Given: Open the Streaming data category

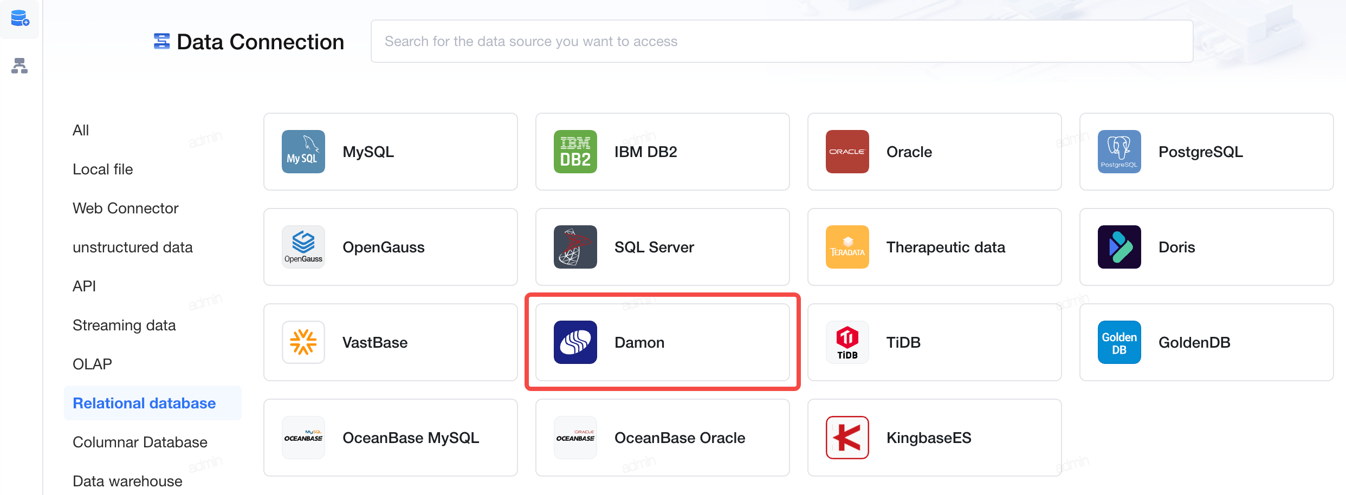Looking at the screenshot, I should point(124,325).
